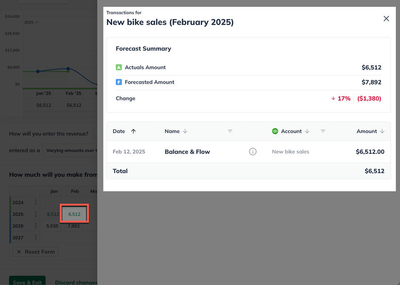
Task: Sort by Account using the down-arrow icon
Action: 307,131
